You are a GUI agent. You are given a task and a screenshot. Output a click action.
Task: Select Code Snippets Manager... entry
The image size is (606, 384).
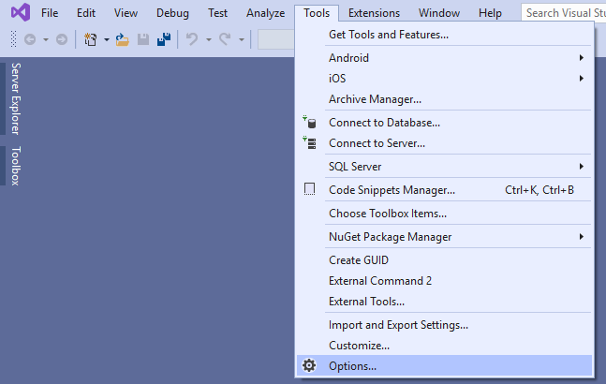click(x=444, y=190)
